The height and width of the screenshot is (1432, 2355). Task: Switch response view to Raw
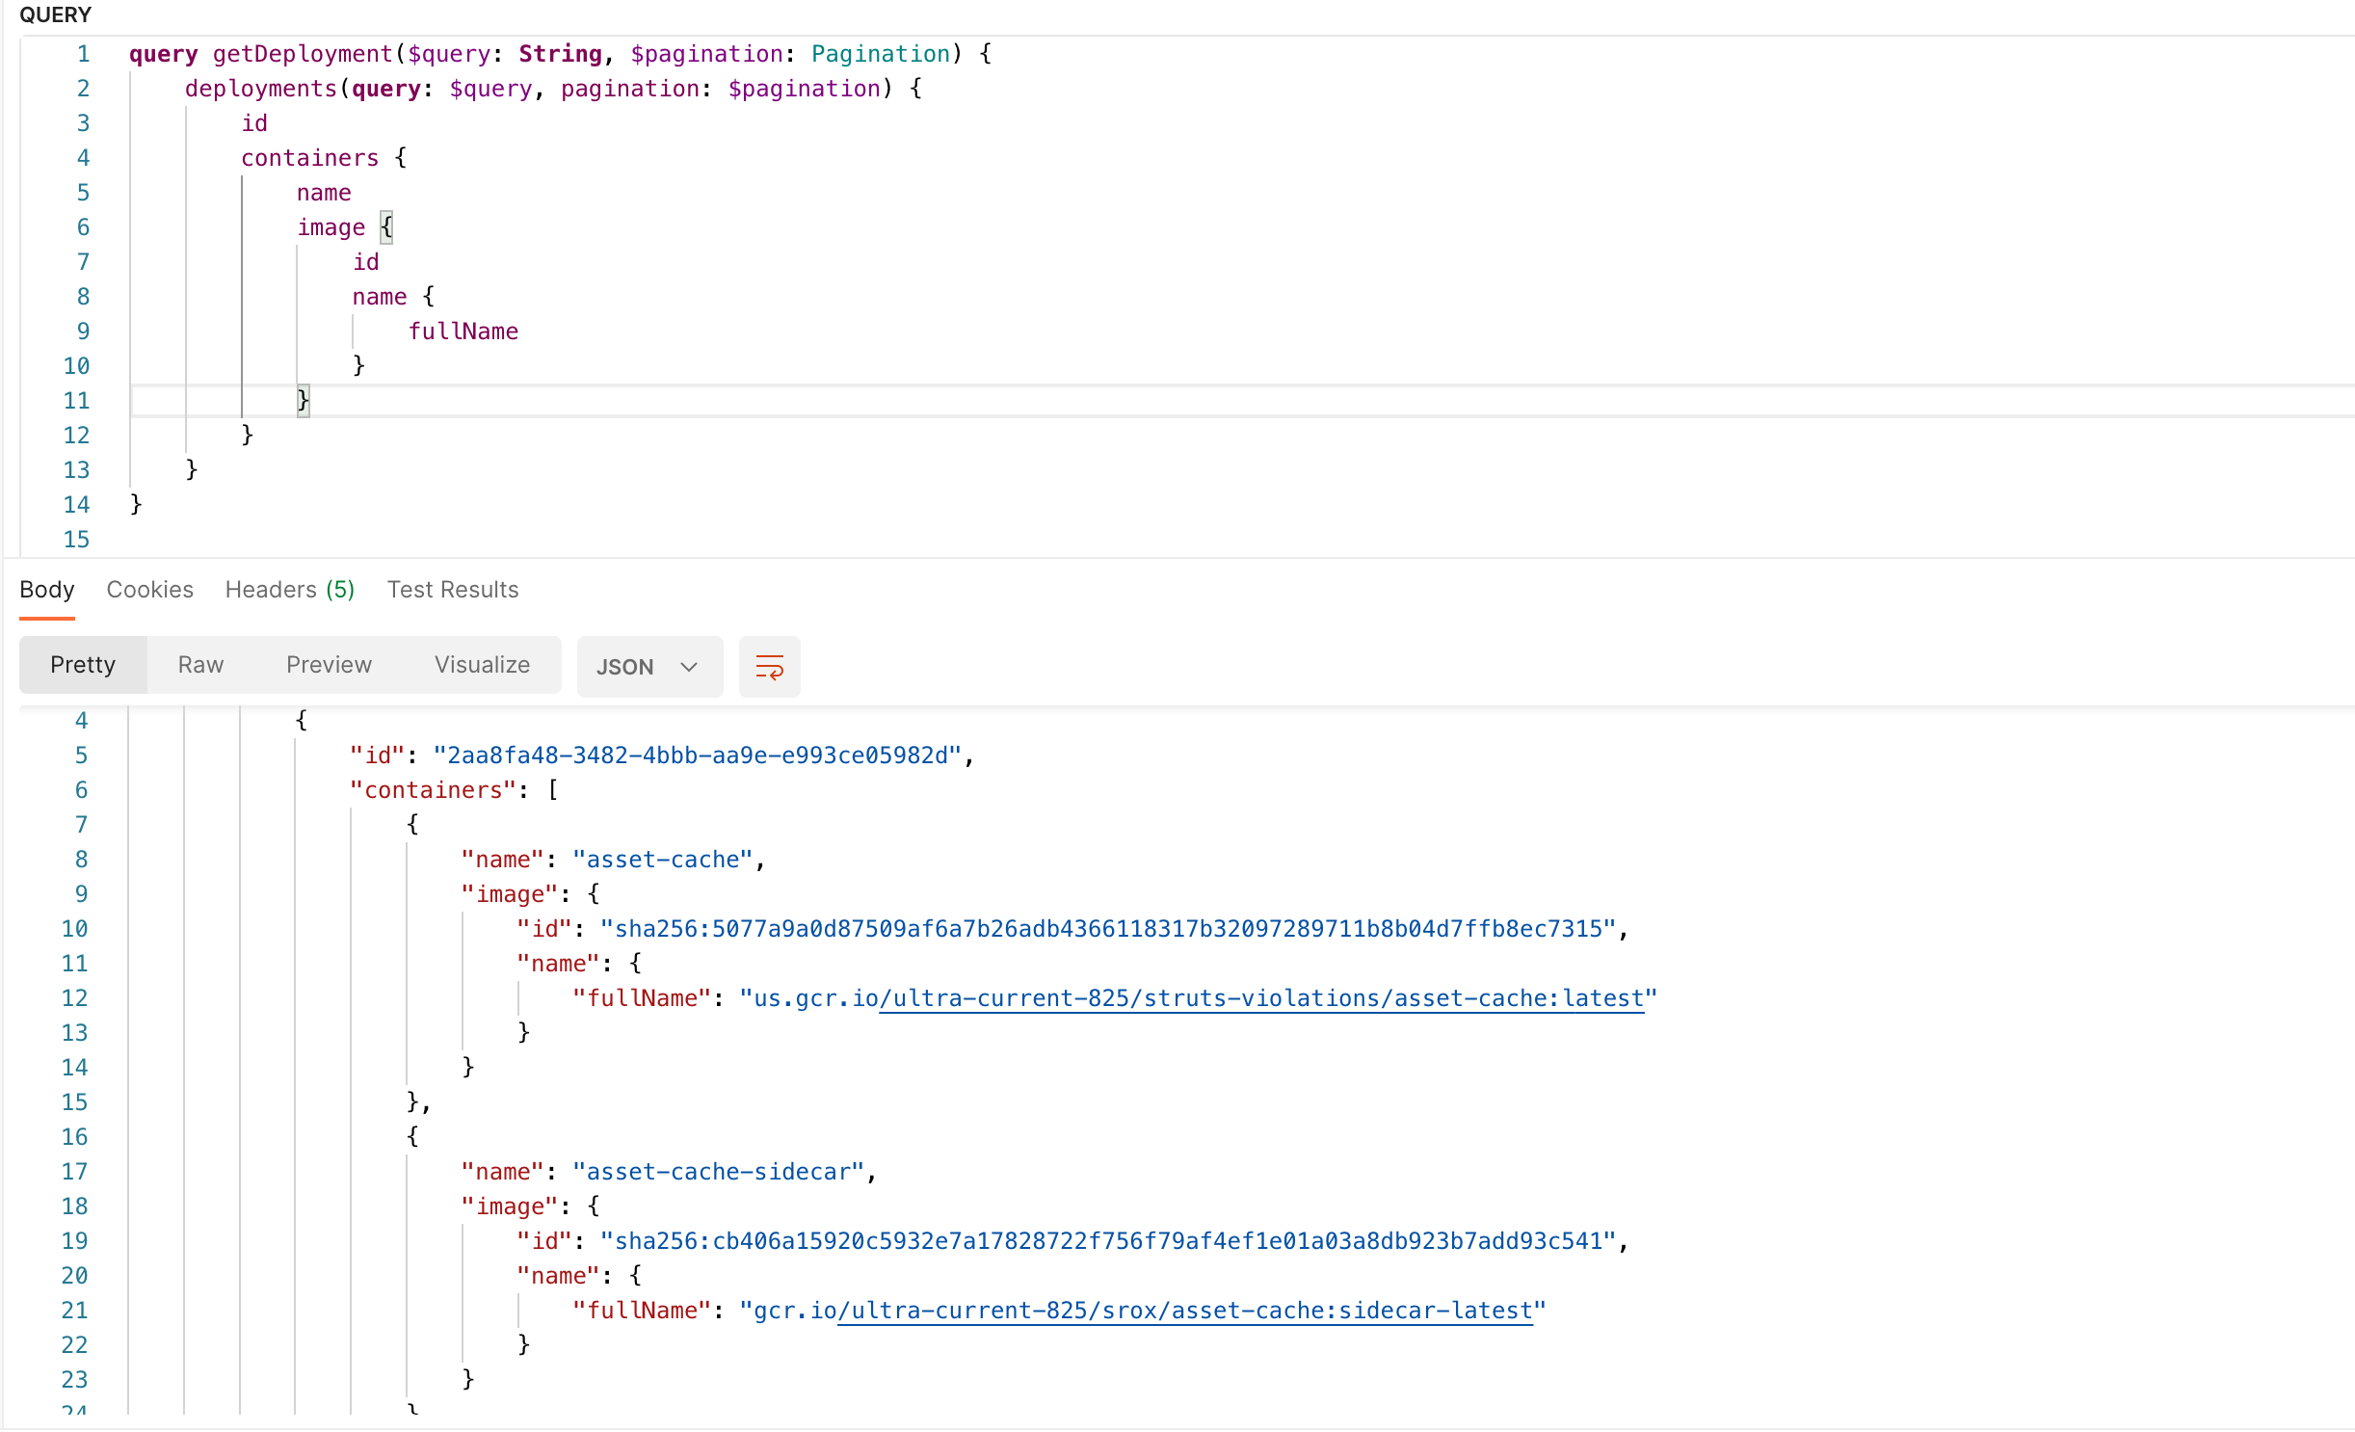tap(200, 665)
